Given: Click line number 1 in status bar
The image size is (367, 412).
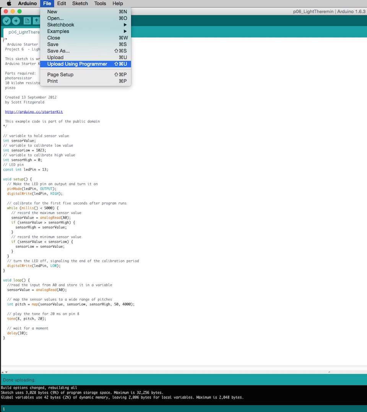Looking at the screenshot, I should [x=4, y=409].
